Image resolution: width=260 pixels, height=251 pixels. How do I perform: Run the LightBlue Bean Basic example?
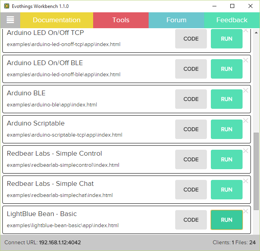(x=227, y=220)
